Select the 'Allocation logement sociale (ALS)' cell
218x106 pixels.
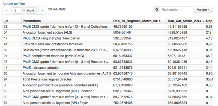click(67, 33)
